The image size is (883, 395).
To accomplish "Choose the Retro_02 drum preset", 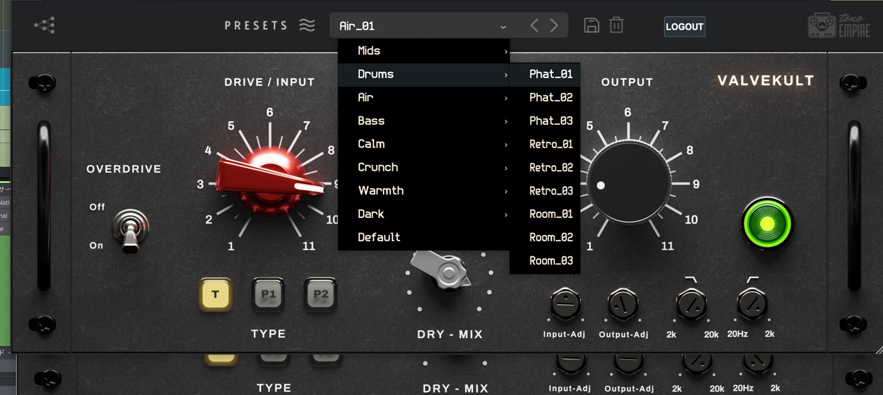I will point(551,168).
